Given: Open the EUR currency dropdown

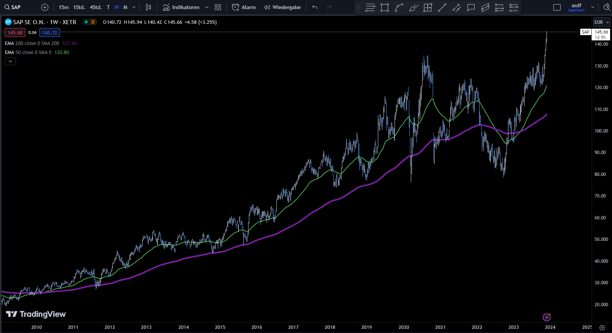Looking at the screenshot, I should (601, 22).
